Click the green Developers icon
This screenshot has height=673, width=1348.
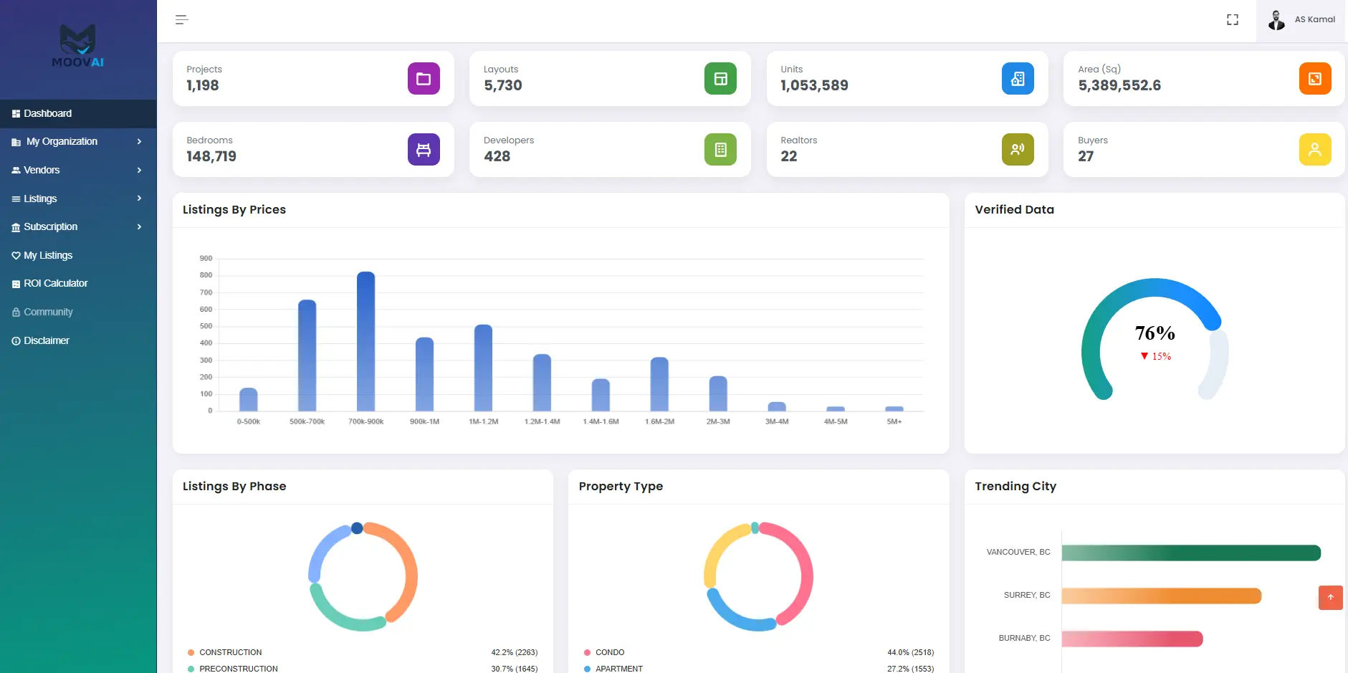720,150
